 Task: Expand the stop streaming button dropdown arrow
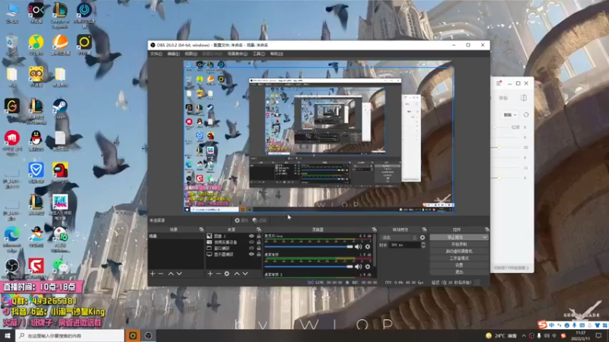click(485, 237)
